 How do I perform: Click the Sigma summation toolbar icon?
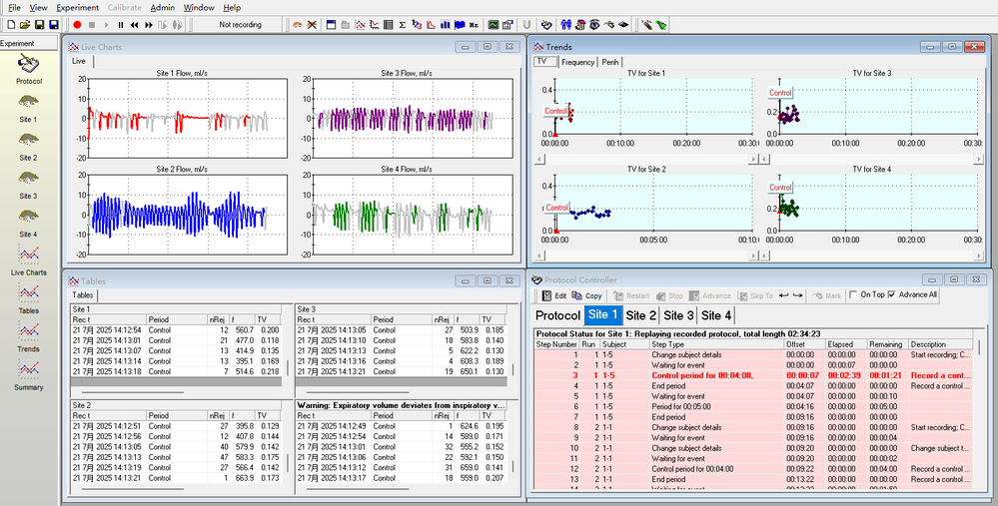[x=402, y=24]
